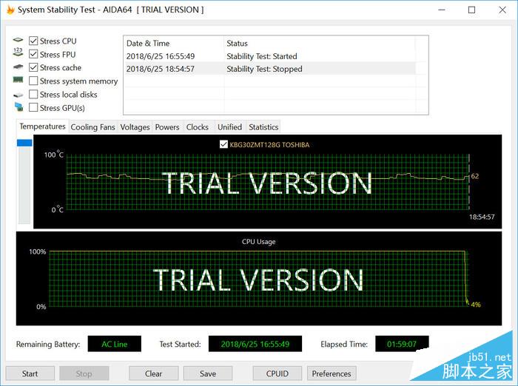Click the CPU chip icon beside Stress CPU
Screen dimensions: 518x386
[18, 40]
